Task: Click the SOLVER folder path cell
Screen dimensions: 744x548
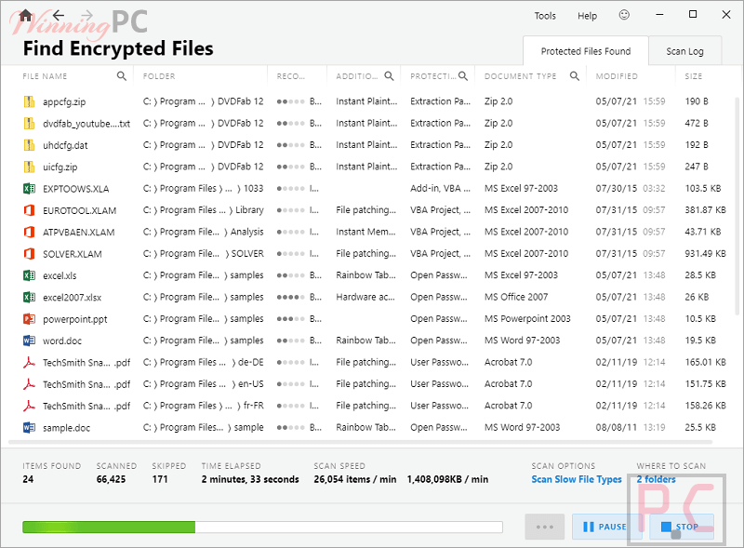Action: (x=203, y=254)
